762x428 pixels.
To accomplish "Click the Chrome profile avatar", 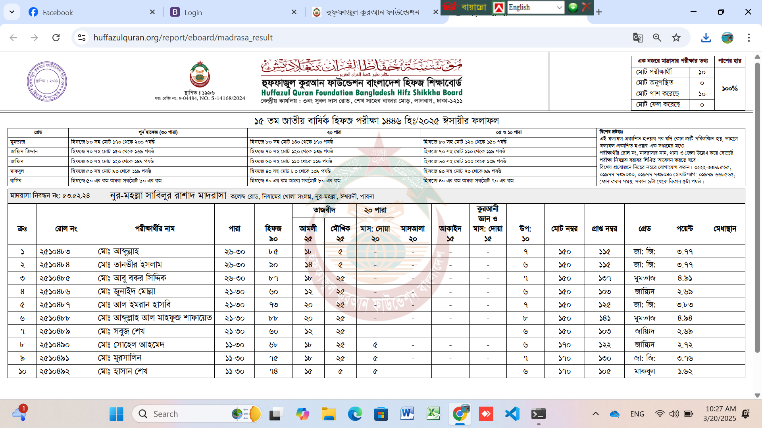I will tap(727, 38).
